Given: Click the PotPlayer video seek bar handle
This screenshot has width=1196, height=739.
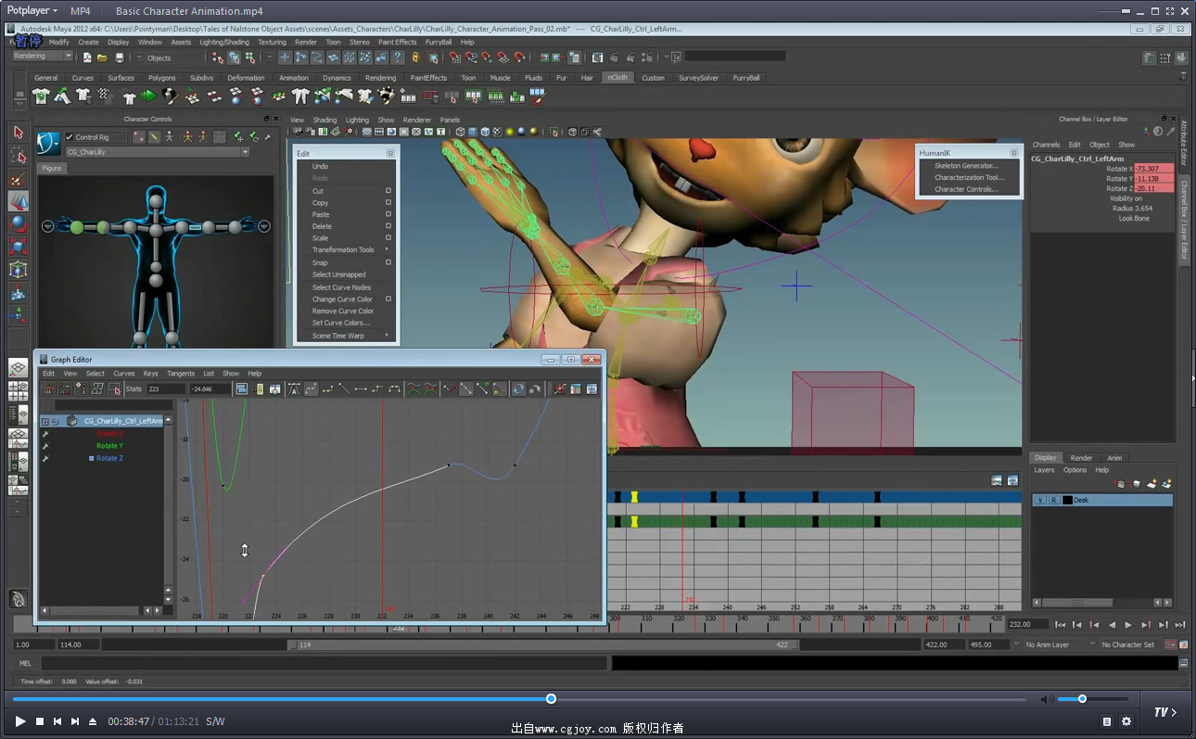Looking at the screenshot, I should [551, 698].
